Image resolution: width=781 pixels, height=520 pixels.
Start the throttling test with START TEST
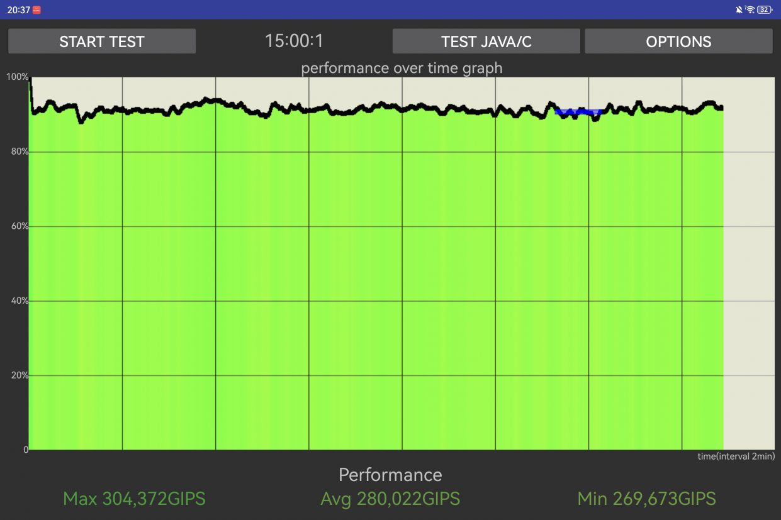[x=102, y=41]
